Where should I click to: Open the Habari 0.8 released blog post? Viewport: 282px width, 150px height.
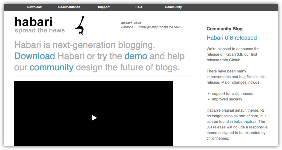tap(232, 38)
